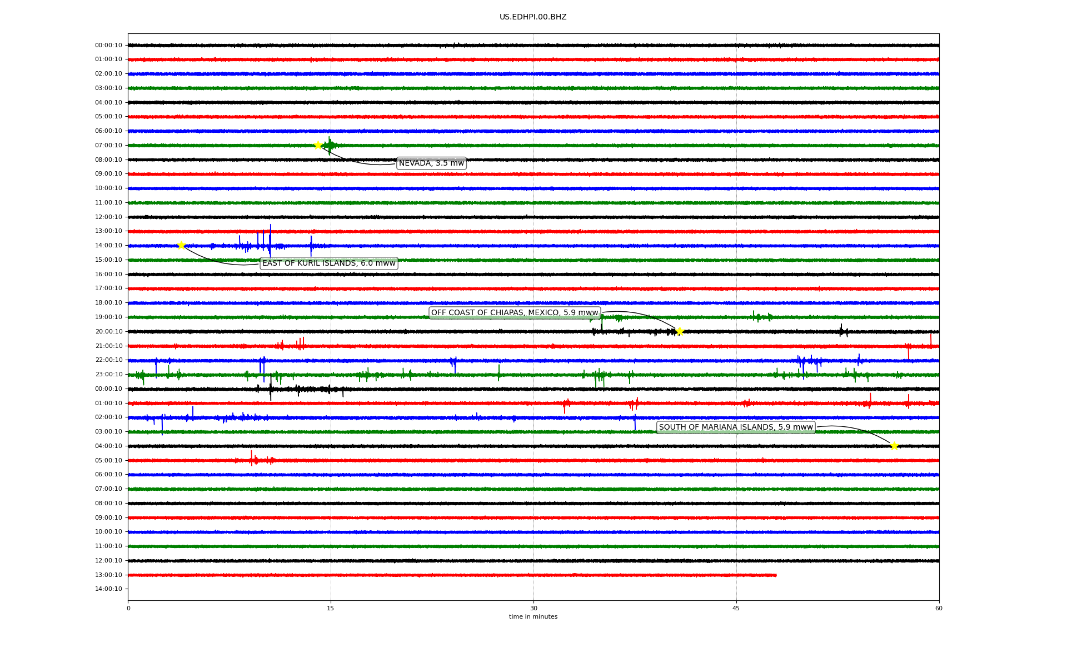Click the 60 tick label on the time axis
This screenshot has width=1067, height=667.
coord(939,608)
